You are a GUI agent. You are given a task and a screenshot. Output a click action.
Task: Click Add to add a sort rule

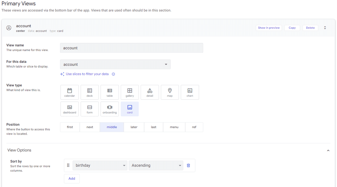tap(72, 179)
